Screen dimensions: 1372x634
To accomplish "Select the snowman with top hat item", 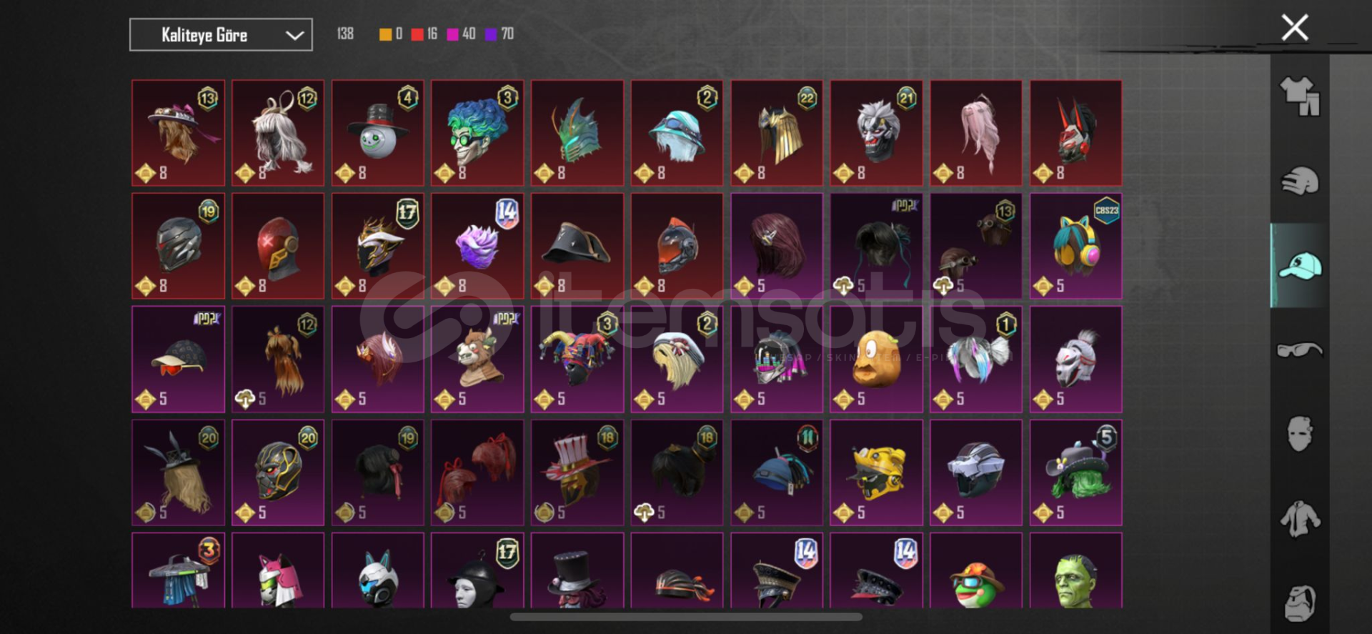I will (x=377, y=133).
